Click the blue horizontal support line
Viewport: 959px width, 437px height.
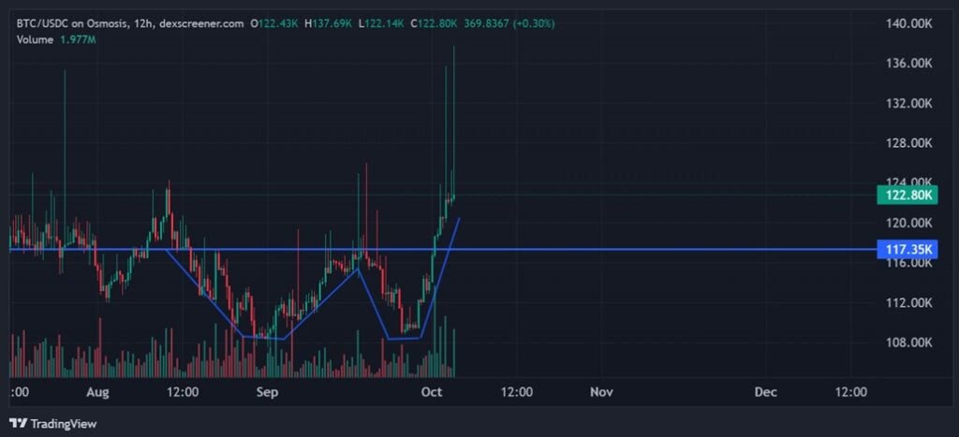click(x=656, y=250)
